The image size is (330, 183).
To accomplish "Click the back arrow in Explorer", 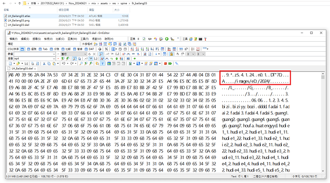I will (4, 3).
